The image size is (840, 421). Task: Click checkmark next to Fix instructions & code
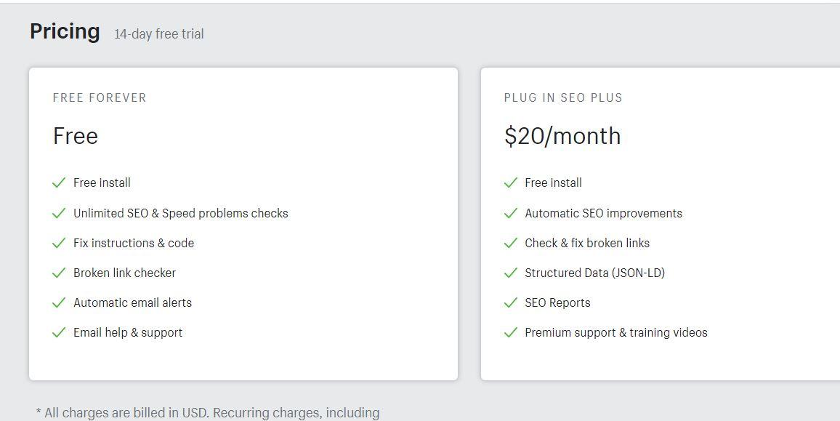coord(59,243)
